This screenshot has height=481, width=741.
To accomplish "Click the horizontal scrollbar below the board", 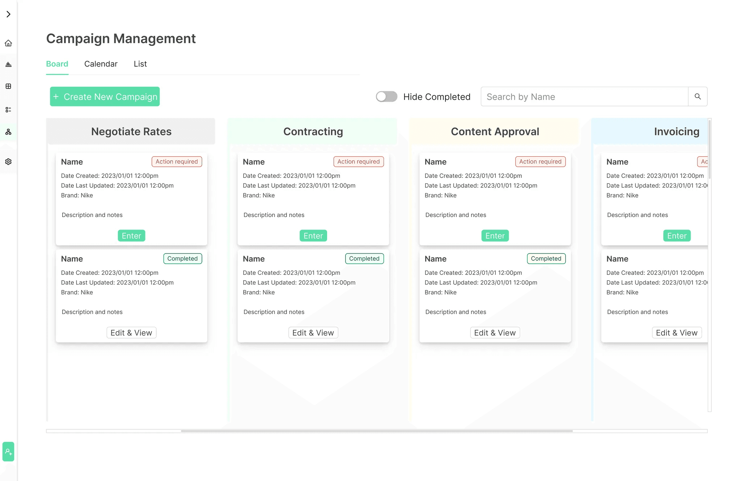I will coord(376,431).
